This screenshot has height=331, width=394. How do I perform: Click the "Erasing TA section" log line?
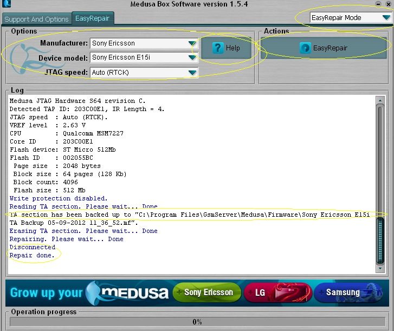coord(83,231)
